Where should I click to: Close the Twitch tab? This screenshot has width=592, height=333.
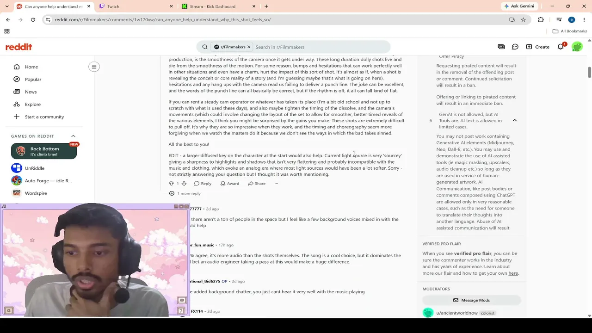tap(171, 6)
